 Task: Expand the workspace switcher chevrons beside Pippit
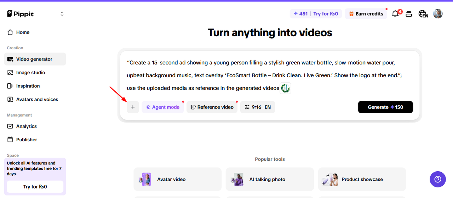pos(62,14)
